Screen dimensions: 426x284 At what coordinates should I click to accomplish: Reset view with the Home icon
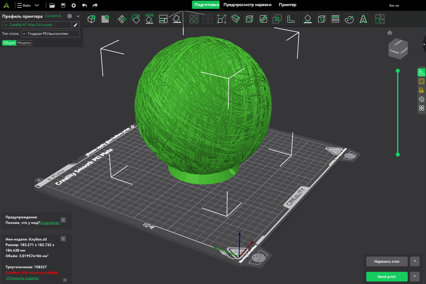pos(390,33)
